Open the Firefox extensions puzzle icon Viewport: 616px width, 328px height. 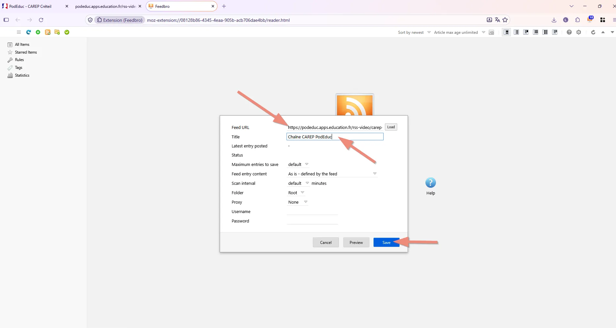[577, 20]
